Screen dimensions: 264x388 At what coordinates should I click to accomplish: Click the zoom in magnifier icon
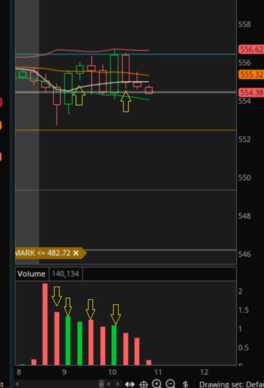156,384
